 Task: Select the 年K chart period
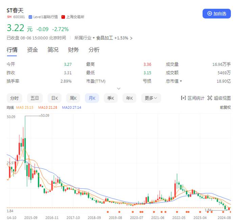coord(129,98)
